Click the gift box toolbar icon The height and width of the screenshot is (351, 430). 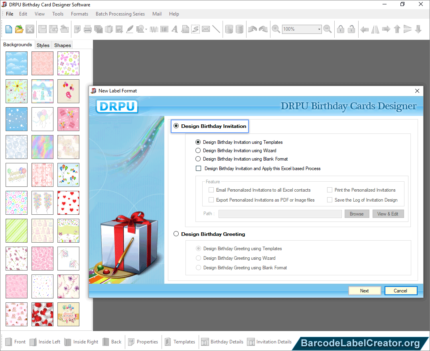(109, 29)
